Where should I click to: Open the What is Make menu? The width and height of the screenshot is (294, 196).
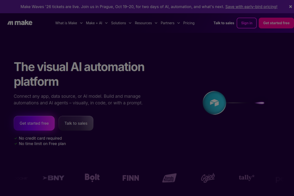(66, 23)
